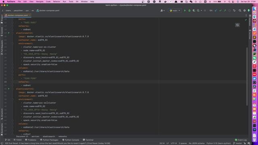Click the elasticsearch structure breadcrumb
The width and height of the screenshot is (258, 145).
click(x=49, y=137)
